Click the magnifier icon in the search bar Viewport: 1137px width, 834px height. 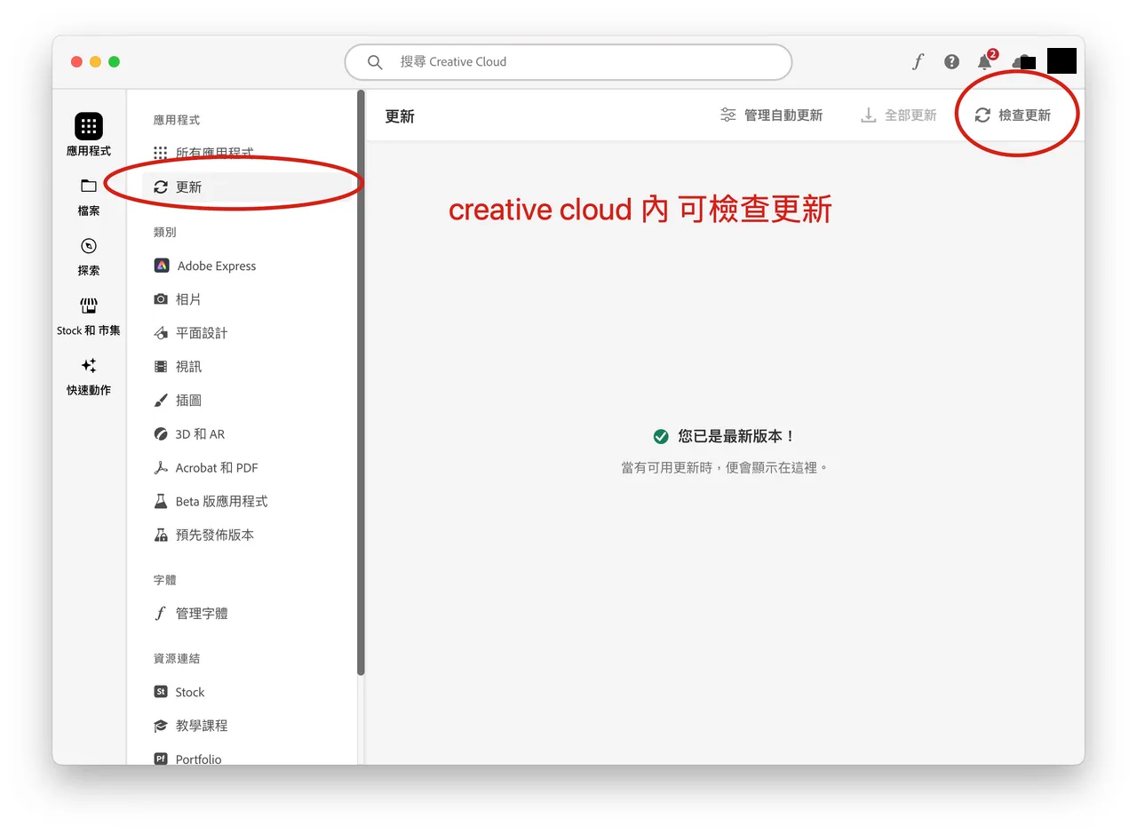pyautogui.click(x=375, y=62)
